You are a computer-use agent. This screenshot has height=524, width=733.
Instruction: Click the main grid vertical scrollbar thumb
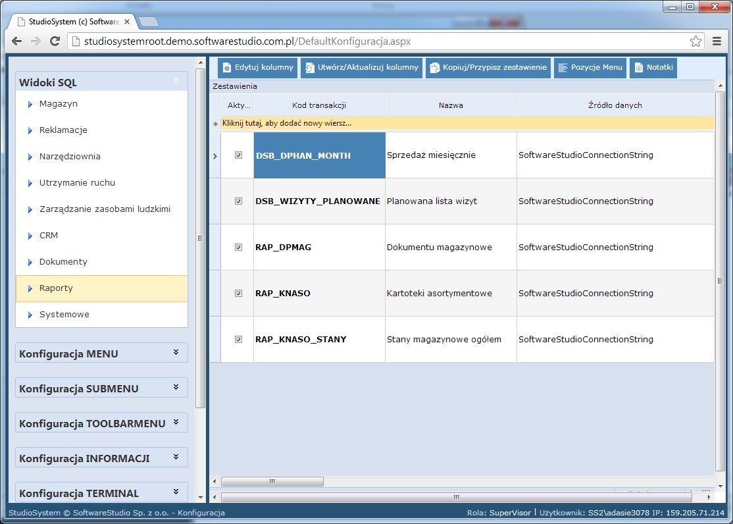(719, 280)
